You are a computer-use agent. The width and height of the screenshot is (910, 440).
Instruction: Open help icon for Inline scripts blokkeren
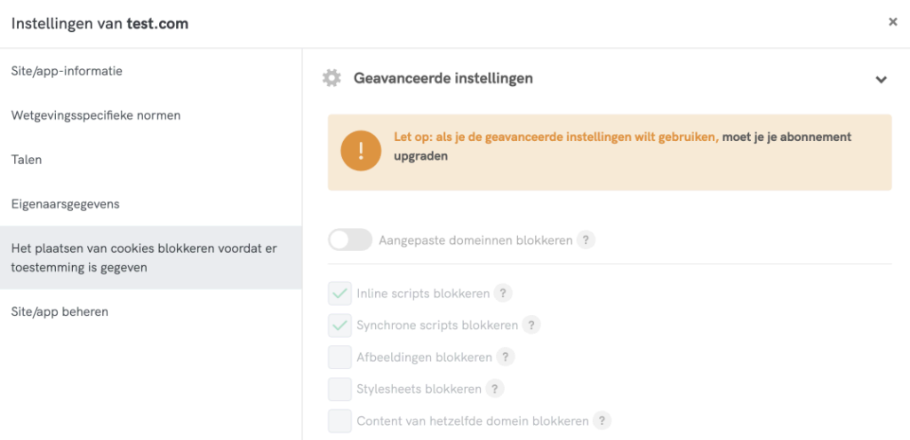[x=502, y=294]
